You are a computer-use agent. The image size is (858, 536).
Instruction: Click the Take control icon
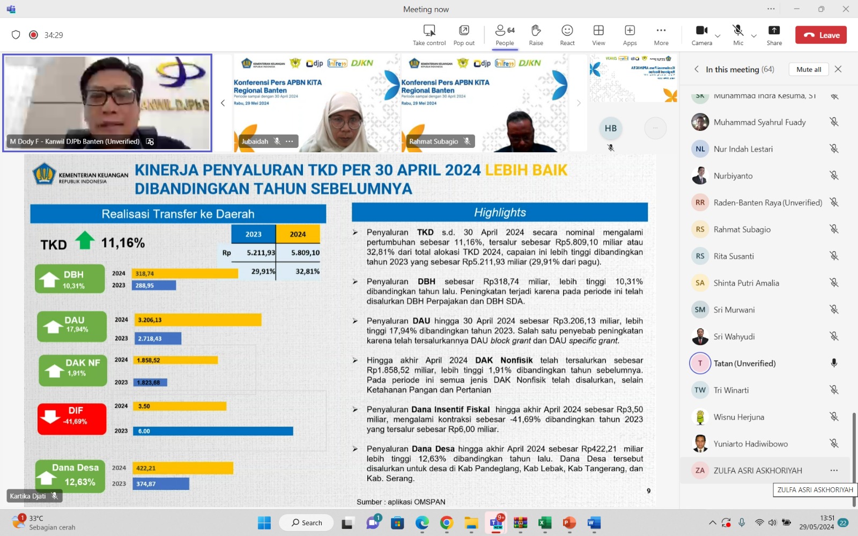pyautogui.click(x=429, y=31)
